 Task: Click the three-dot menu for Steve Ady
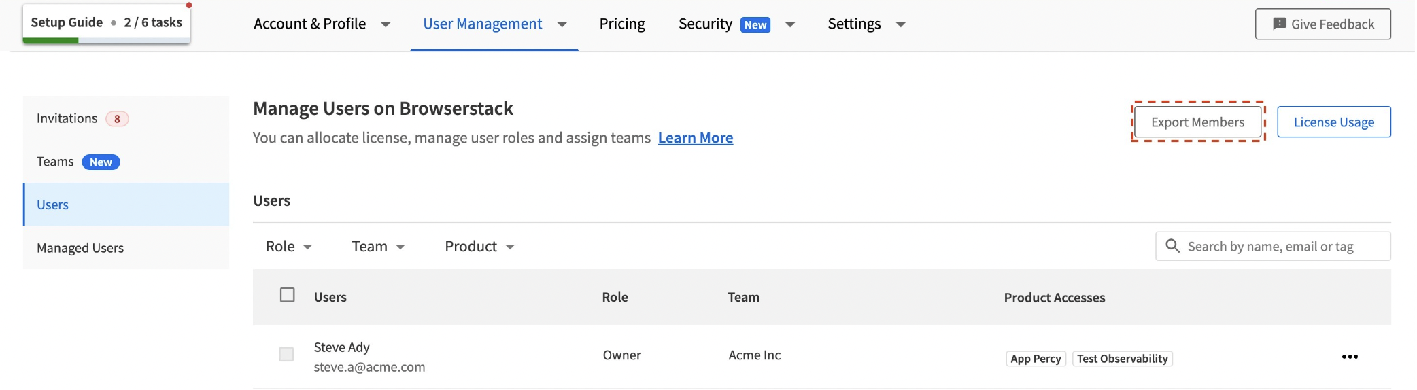[x=1349, y=357]
